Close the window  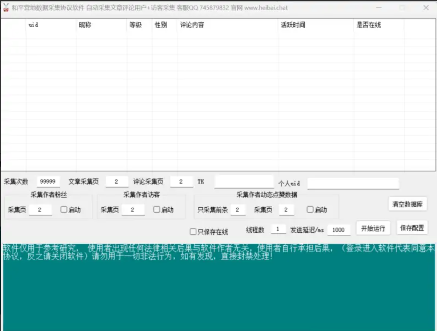click(x=426, y=8)
